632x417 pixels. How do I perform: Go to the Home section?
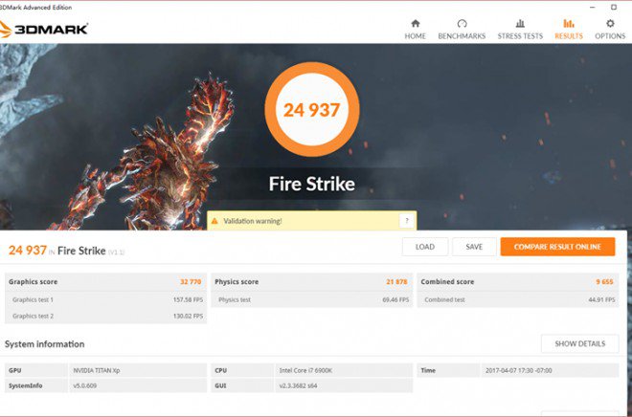[x=415, y=29]
